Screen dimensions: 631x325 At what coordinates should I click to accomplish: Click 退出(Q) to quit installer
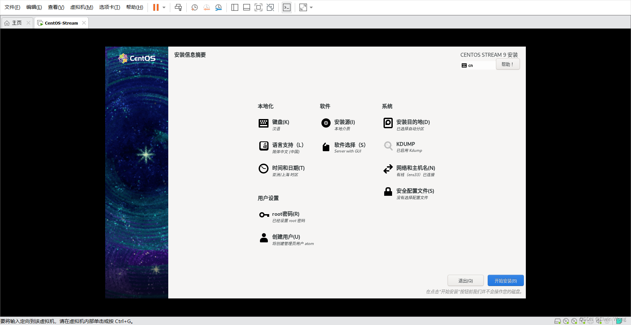(465, 281)
